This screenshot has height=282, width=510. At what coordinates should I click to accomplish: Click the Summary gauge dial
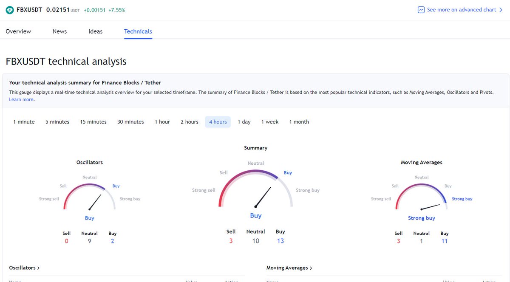[256, 188]
